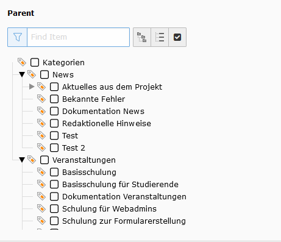Screen dimensions: 281x242
Task: Select the Basisschulung für Studierende item
Action: coord(120,185)
